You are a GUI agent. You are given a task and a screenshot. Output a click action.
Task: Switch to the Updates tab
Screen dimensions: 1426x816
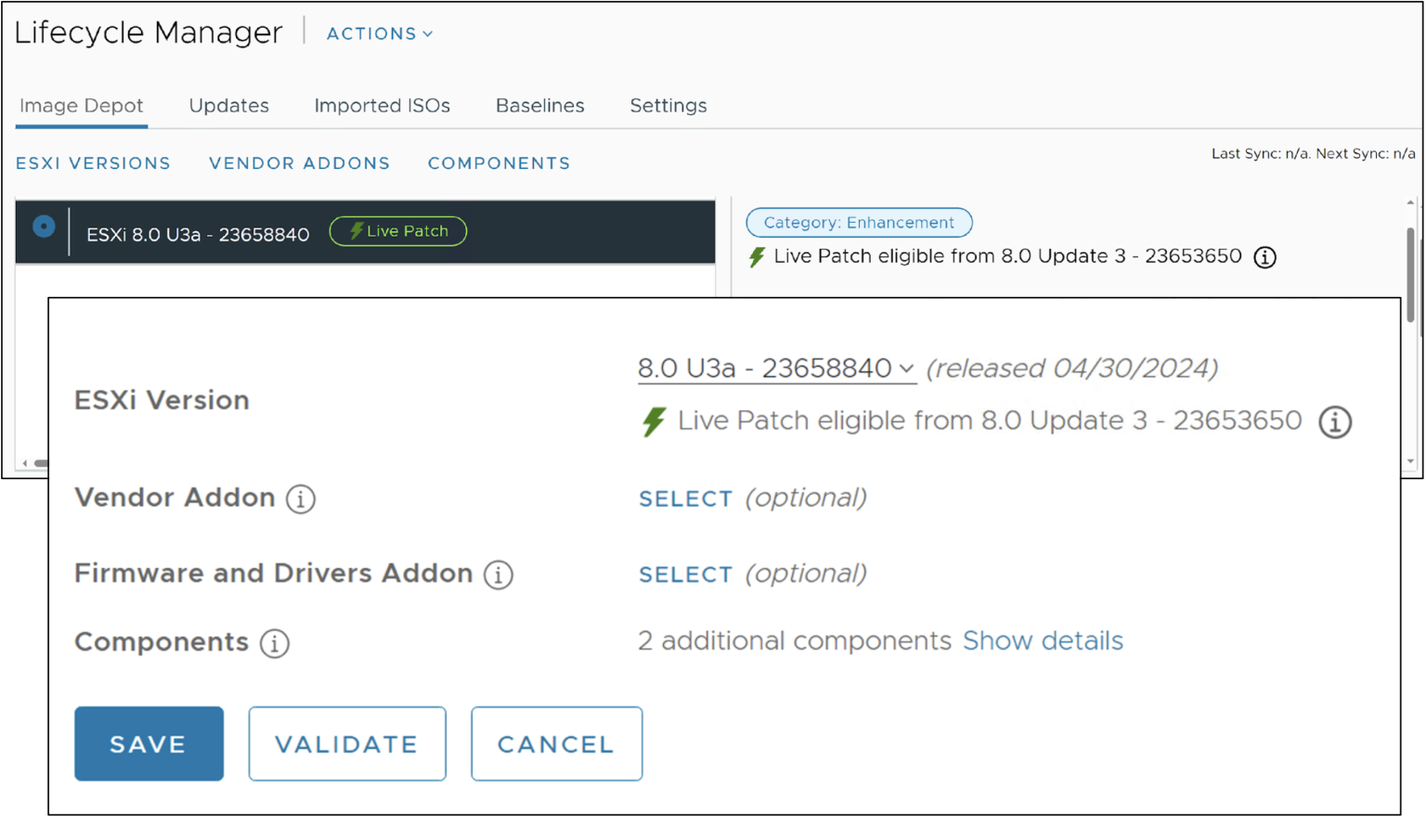(228, 106)
